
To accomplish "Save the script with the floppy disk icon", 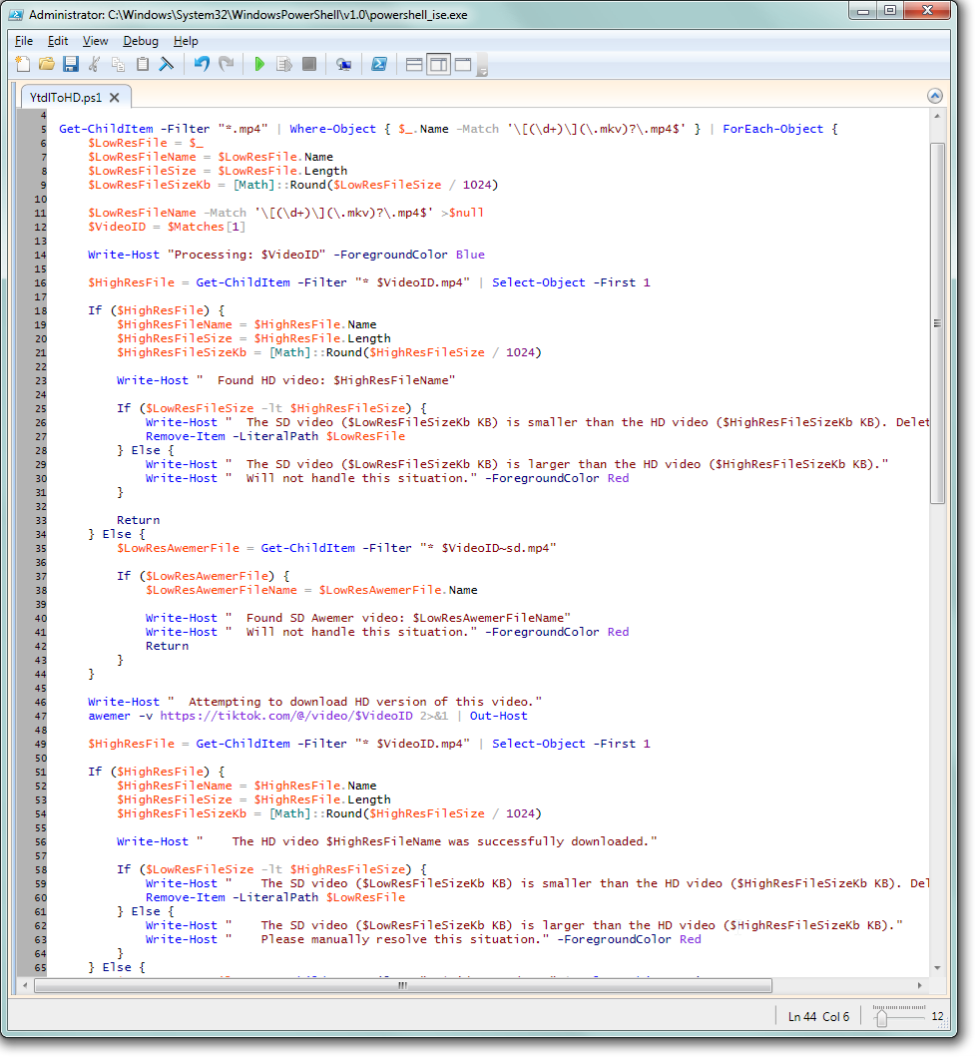I will [71, 65].
